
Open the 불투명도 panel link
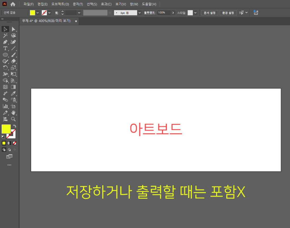[x=150, y=12]
